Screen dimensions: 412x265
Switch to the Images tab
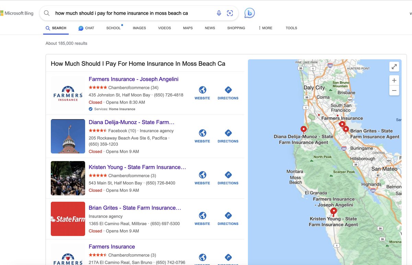pyautogui.click(x=139, y=28)
